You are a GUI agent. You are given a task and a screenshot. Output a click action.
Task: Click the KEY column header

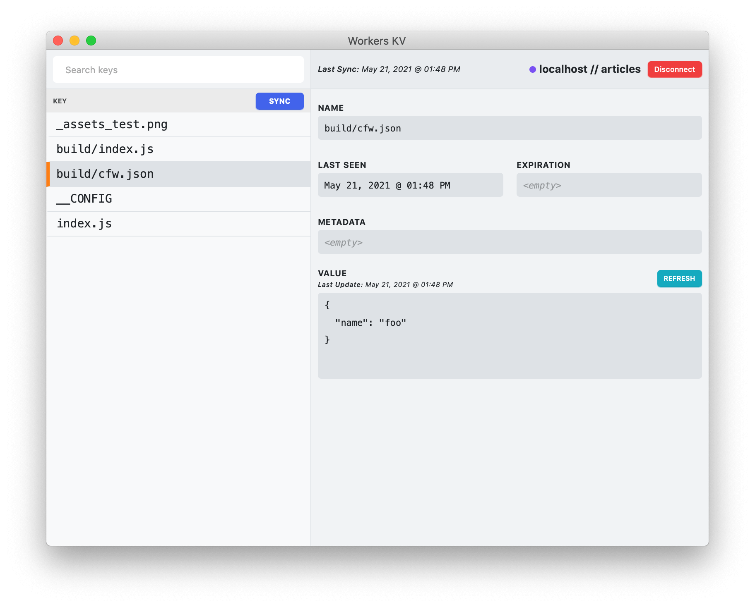point(60,101)
